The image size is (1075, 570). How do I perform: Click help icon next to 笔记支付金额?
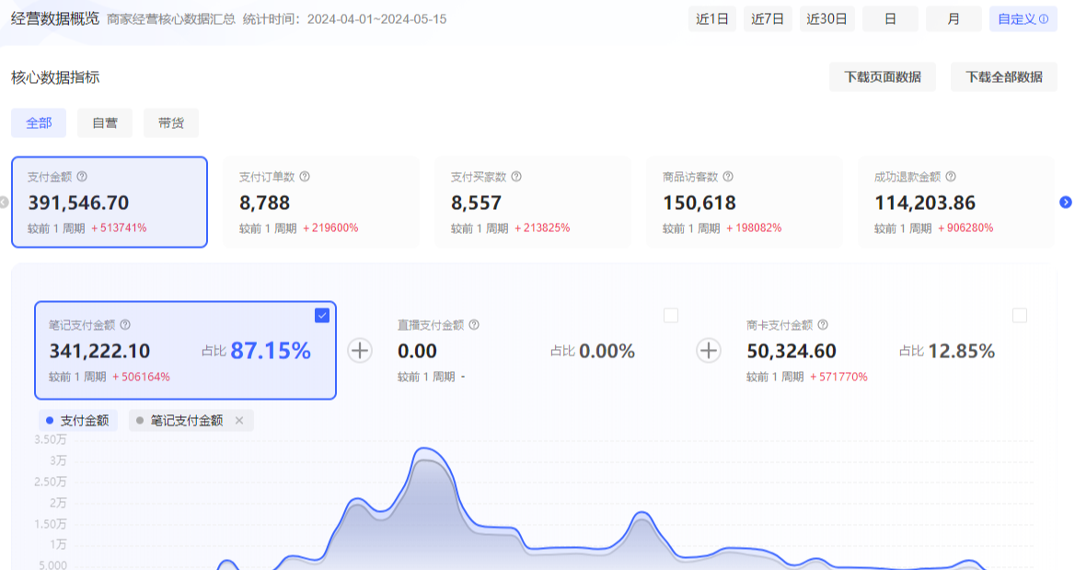[x=125, y=325]
